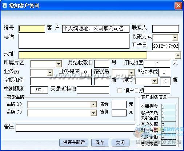
Task: Click the 保存并新建 button
Action: 74,142
